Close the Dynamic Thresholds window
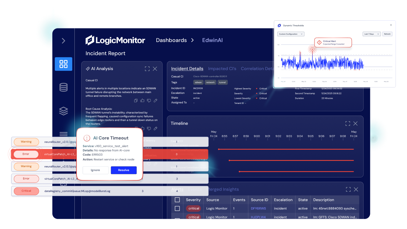 pyautogui.click(x=391, y=25)
